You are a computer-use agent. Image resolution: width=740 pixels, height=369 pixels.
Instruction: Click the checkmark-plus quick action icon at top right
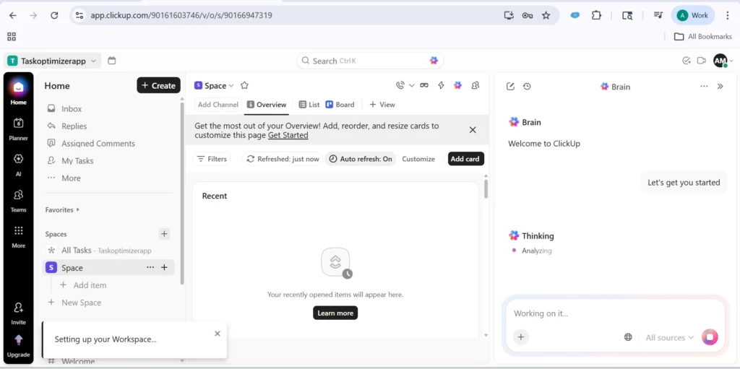click(687, 61)
